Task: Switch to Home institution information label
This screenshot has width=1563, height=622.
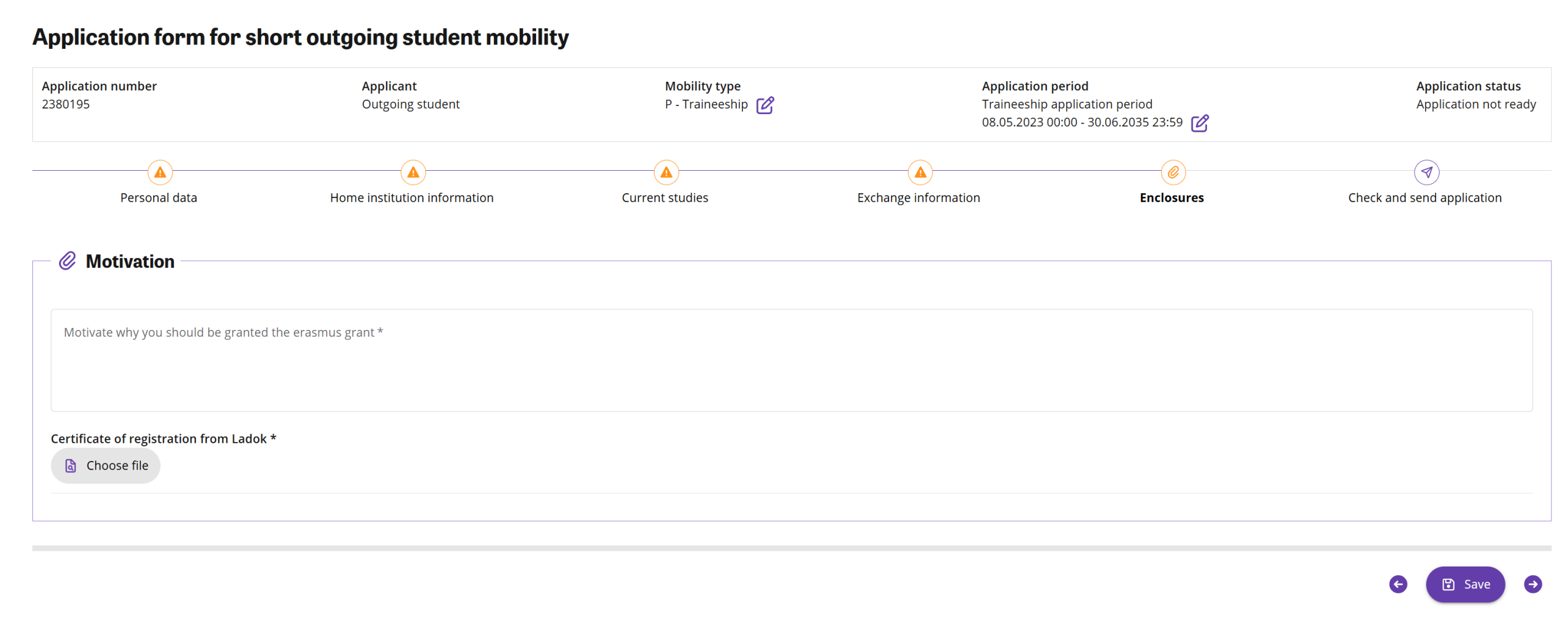Action: tap(412, 198)
